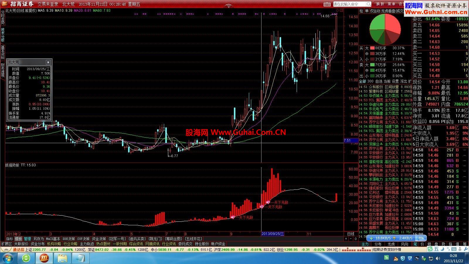Switch to [筹码主图] template
The height and width of the screenshot is (264, 469).
pos(173,239)
